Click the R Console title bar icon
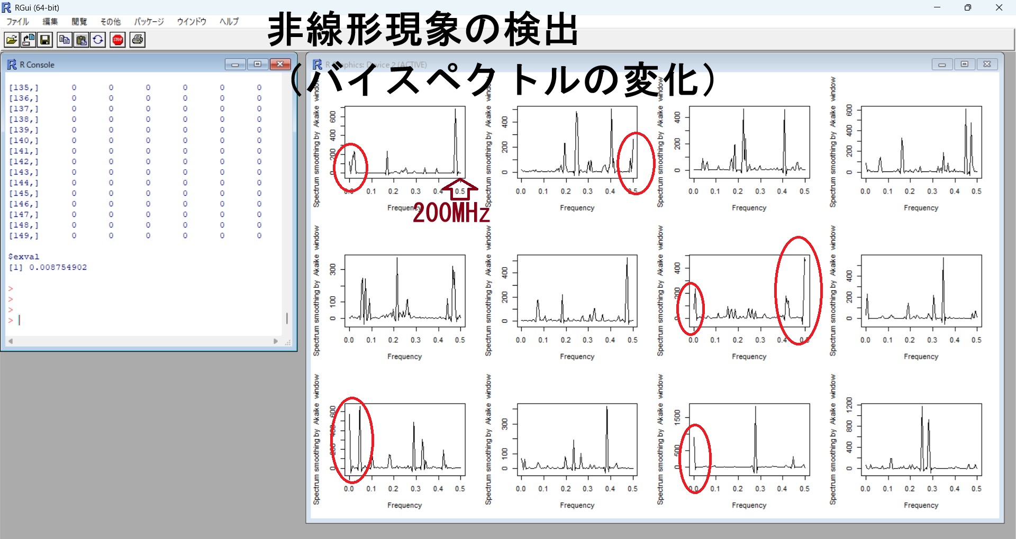 [12, 65]
